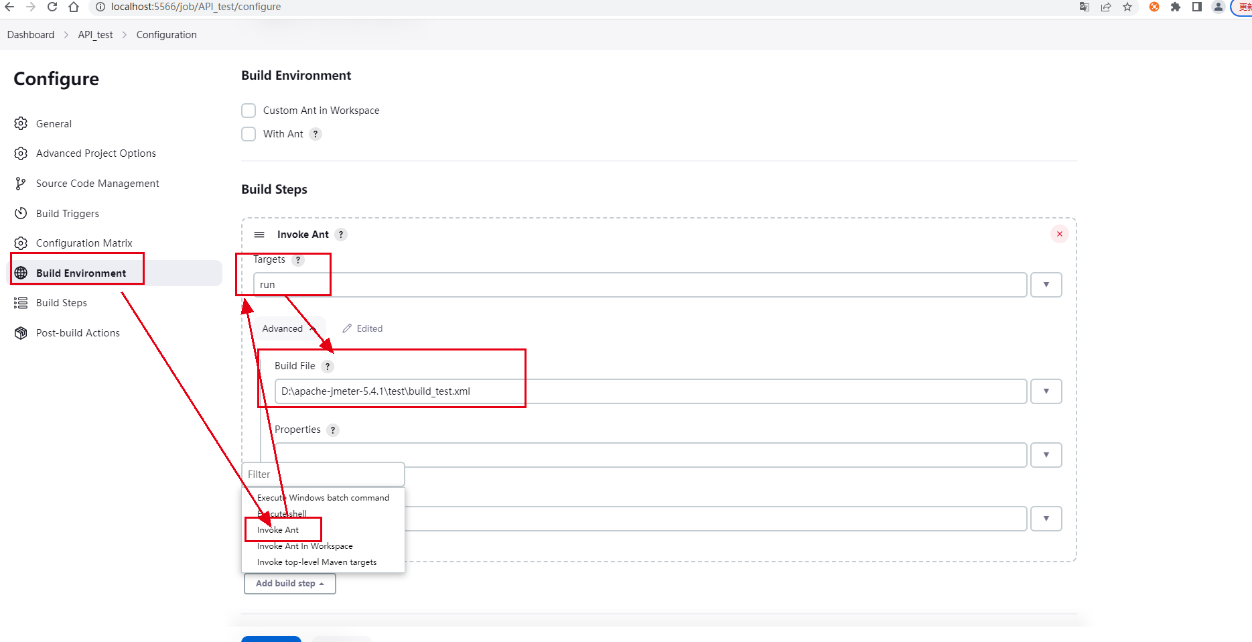Expand the Properties field dropdown arrow
Image resolution: width=1252 pixels, height=642 pixels.
[1046, 455]
